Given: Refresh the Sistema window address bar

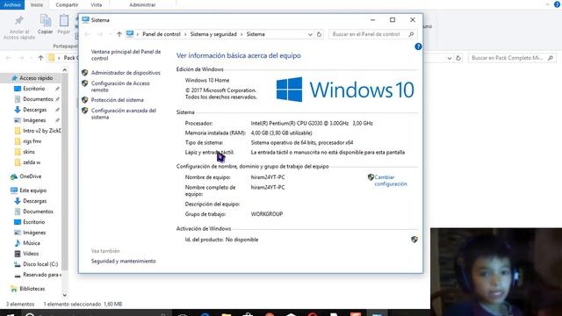Looking at the screenshot, I should (x=319, y=34).
